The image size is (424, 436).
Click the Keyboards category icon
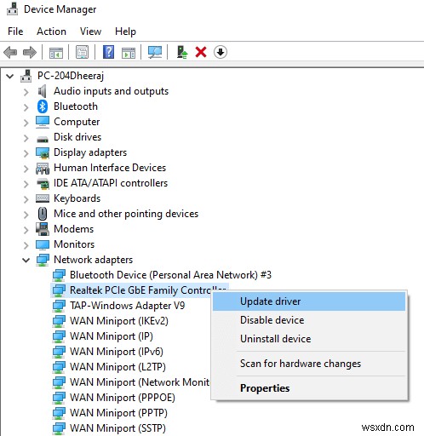pyautogui.click(x=43, y=198)
